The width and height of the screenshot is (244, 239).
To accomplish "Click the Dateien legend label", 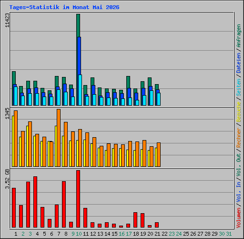I will point(238,63).
